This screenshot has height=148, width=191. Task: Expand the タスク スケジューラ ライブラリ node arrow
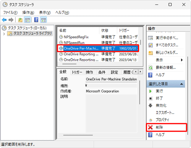click(4, 34)
